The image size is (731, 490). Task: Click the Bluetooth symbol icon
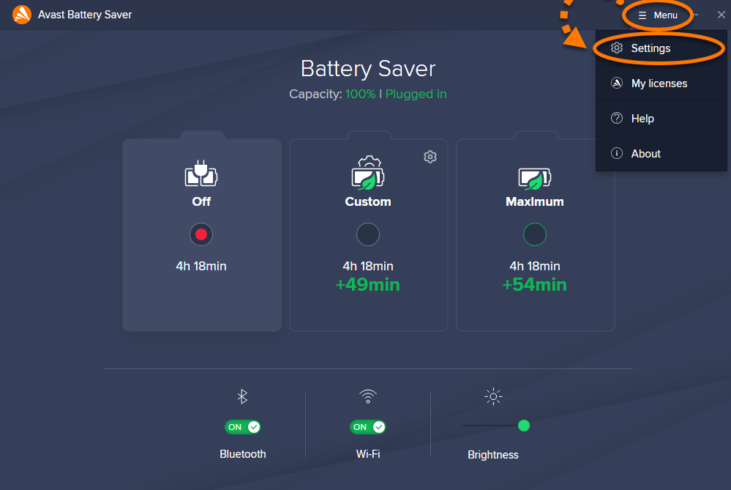click(x=242, y=397)
